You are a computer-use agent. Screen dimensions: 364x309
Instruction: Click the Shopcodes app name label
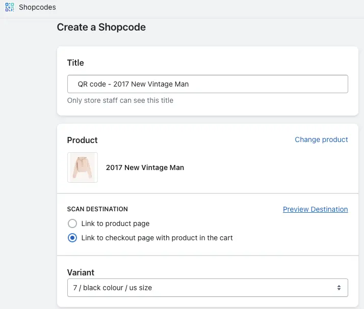click(x=37, y=8)
